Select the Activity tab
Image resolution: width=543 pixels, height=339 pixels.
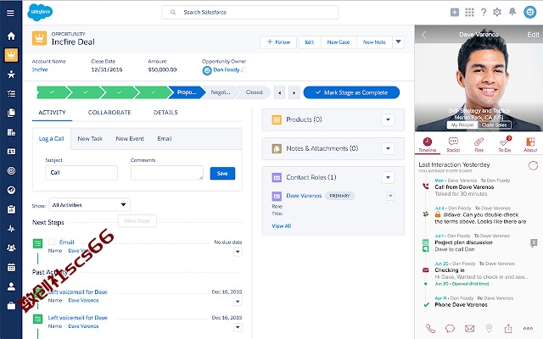click(x=52, y=113)
